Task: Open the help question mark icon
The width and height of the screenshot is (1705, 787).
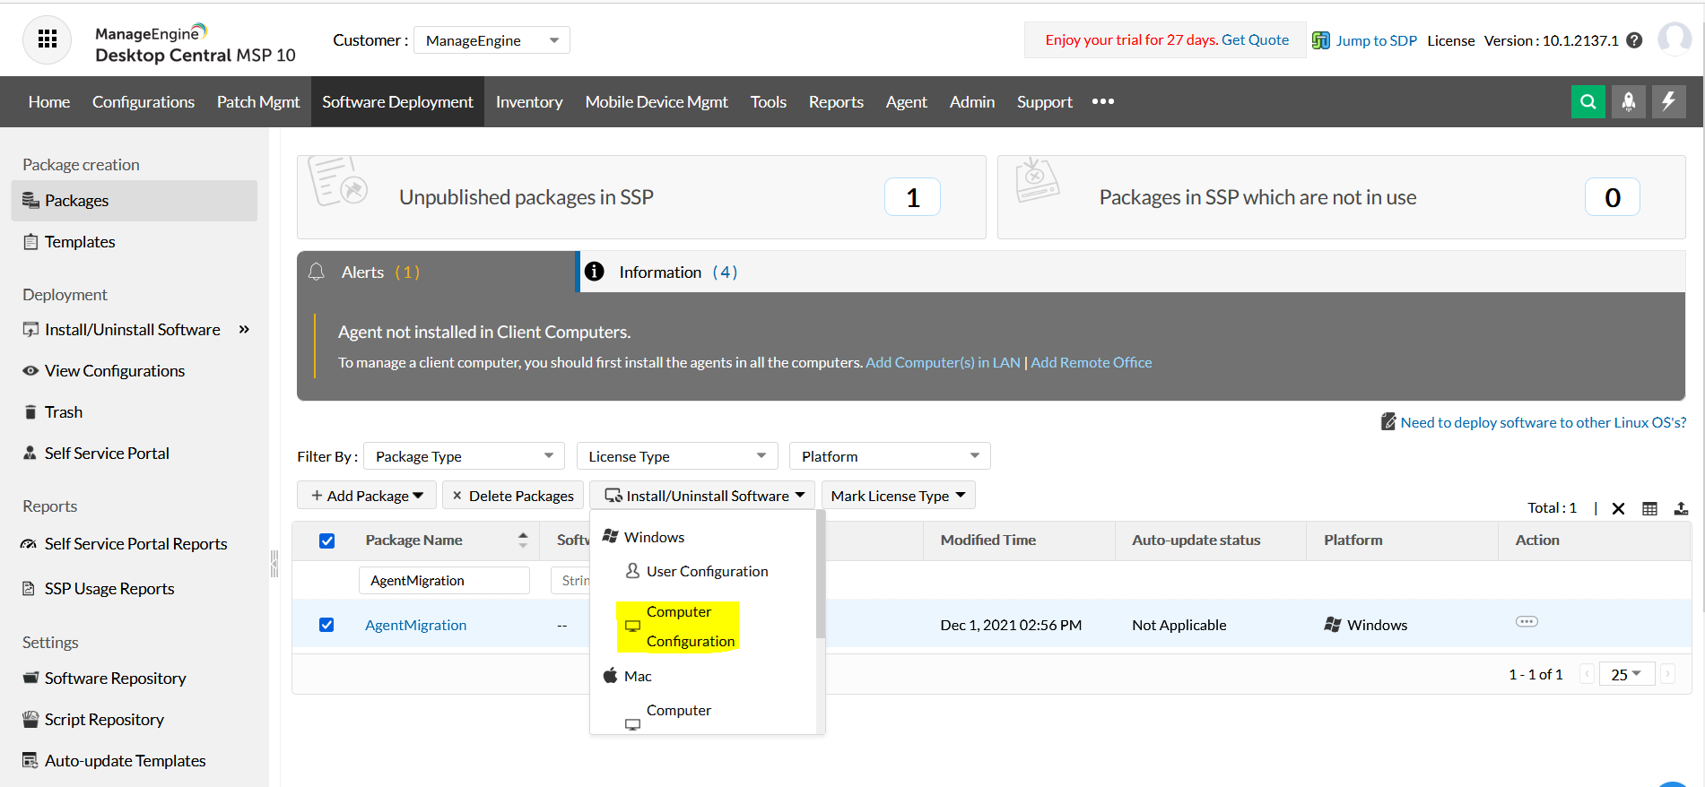Action: click(1634, 40)
